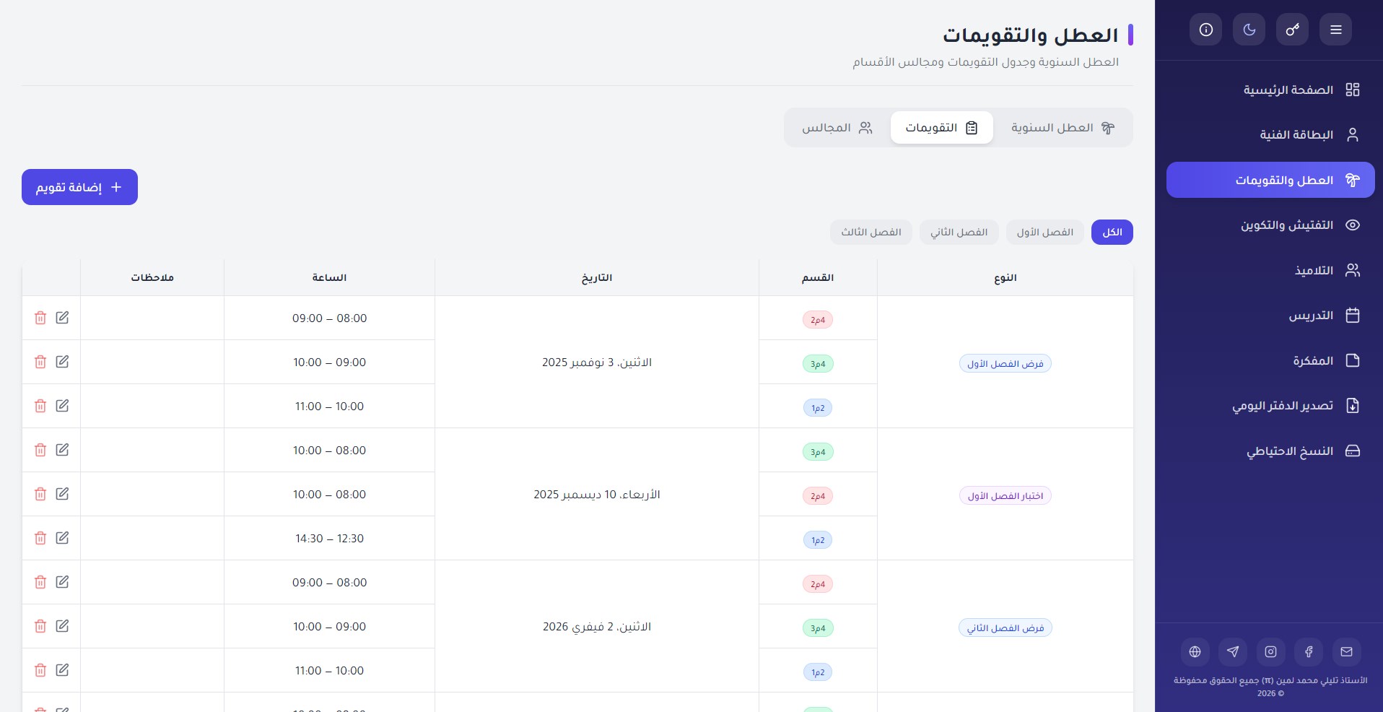Open تصدير الدفتر اليومي sidebar item
The width and height of the screenshot is (1383, 712).
point(1270,405)
